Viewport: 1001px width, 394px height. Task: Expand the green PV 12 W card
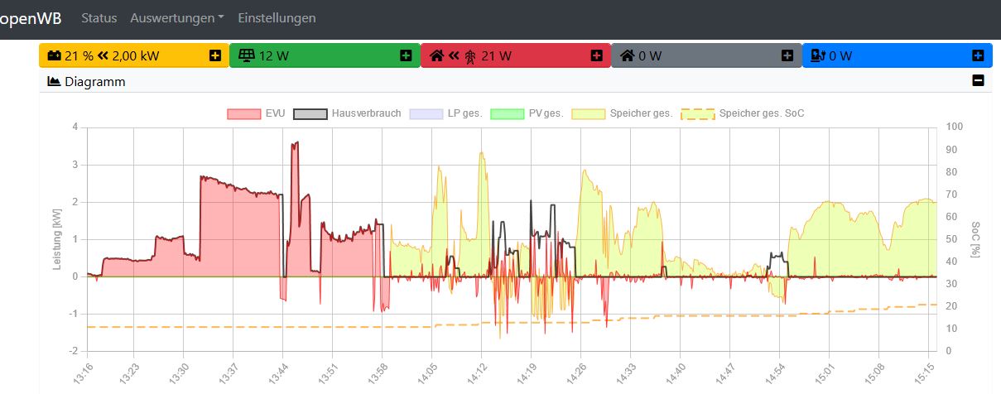point(406,55)
